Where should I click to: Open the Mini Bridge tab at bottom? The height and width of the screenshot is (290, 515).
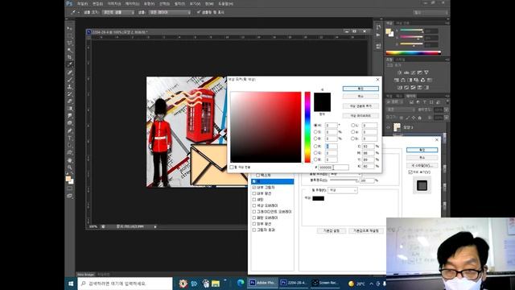coord(85,274)
